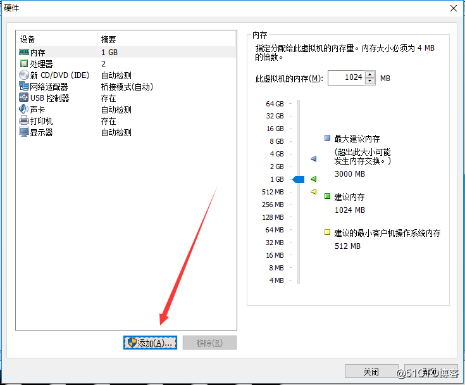Click the memory input field showing 1024
This screenshot has width=465, height=385.
click(347, 78)
